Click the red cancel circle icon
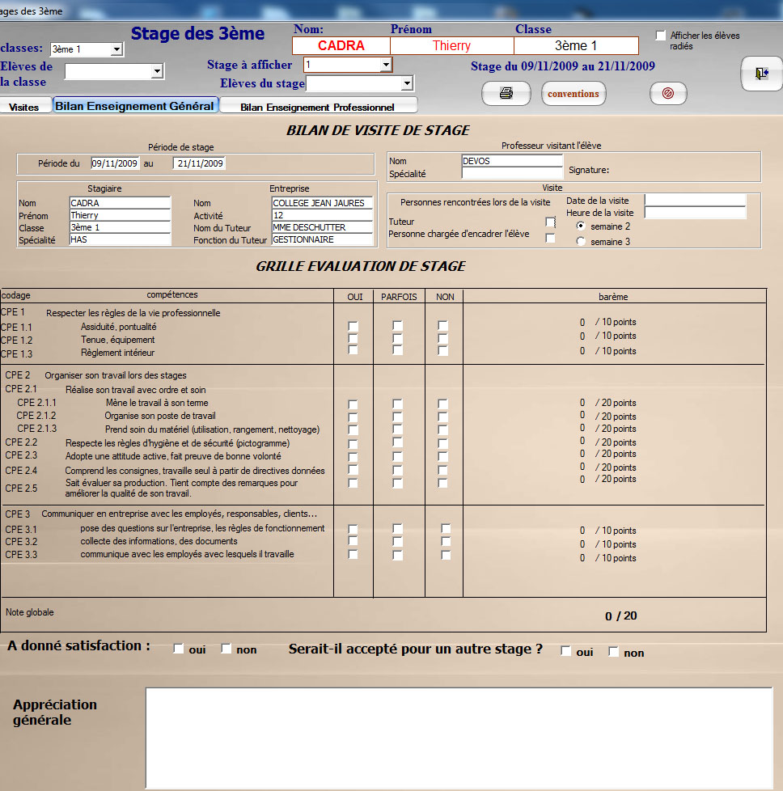The width and height of the screenshot is (783, 791). 668,94
